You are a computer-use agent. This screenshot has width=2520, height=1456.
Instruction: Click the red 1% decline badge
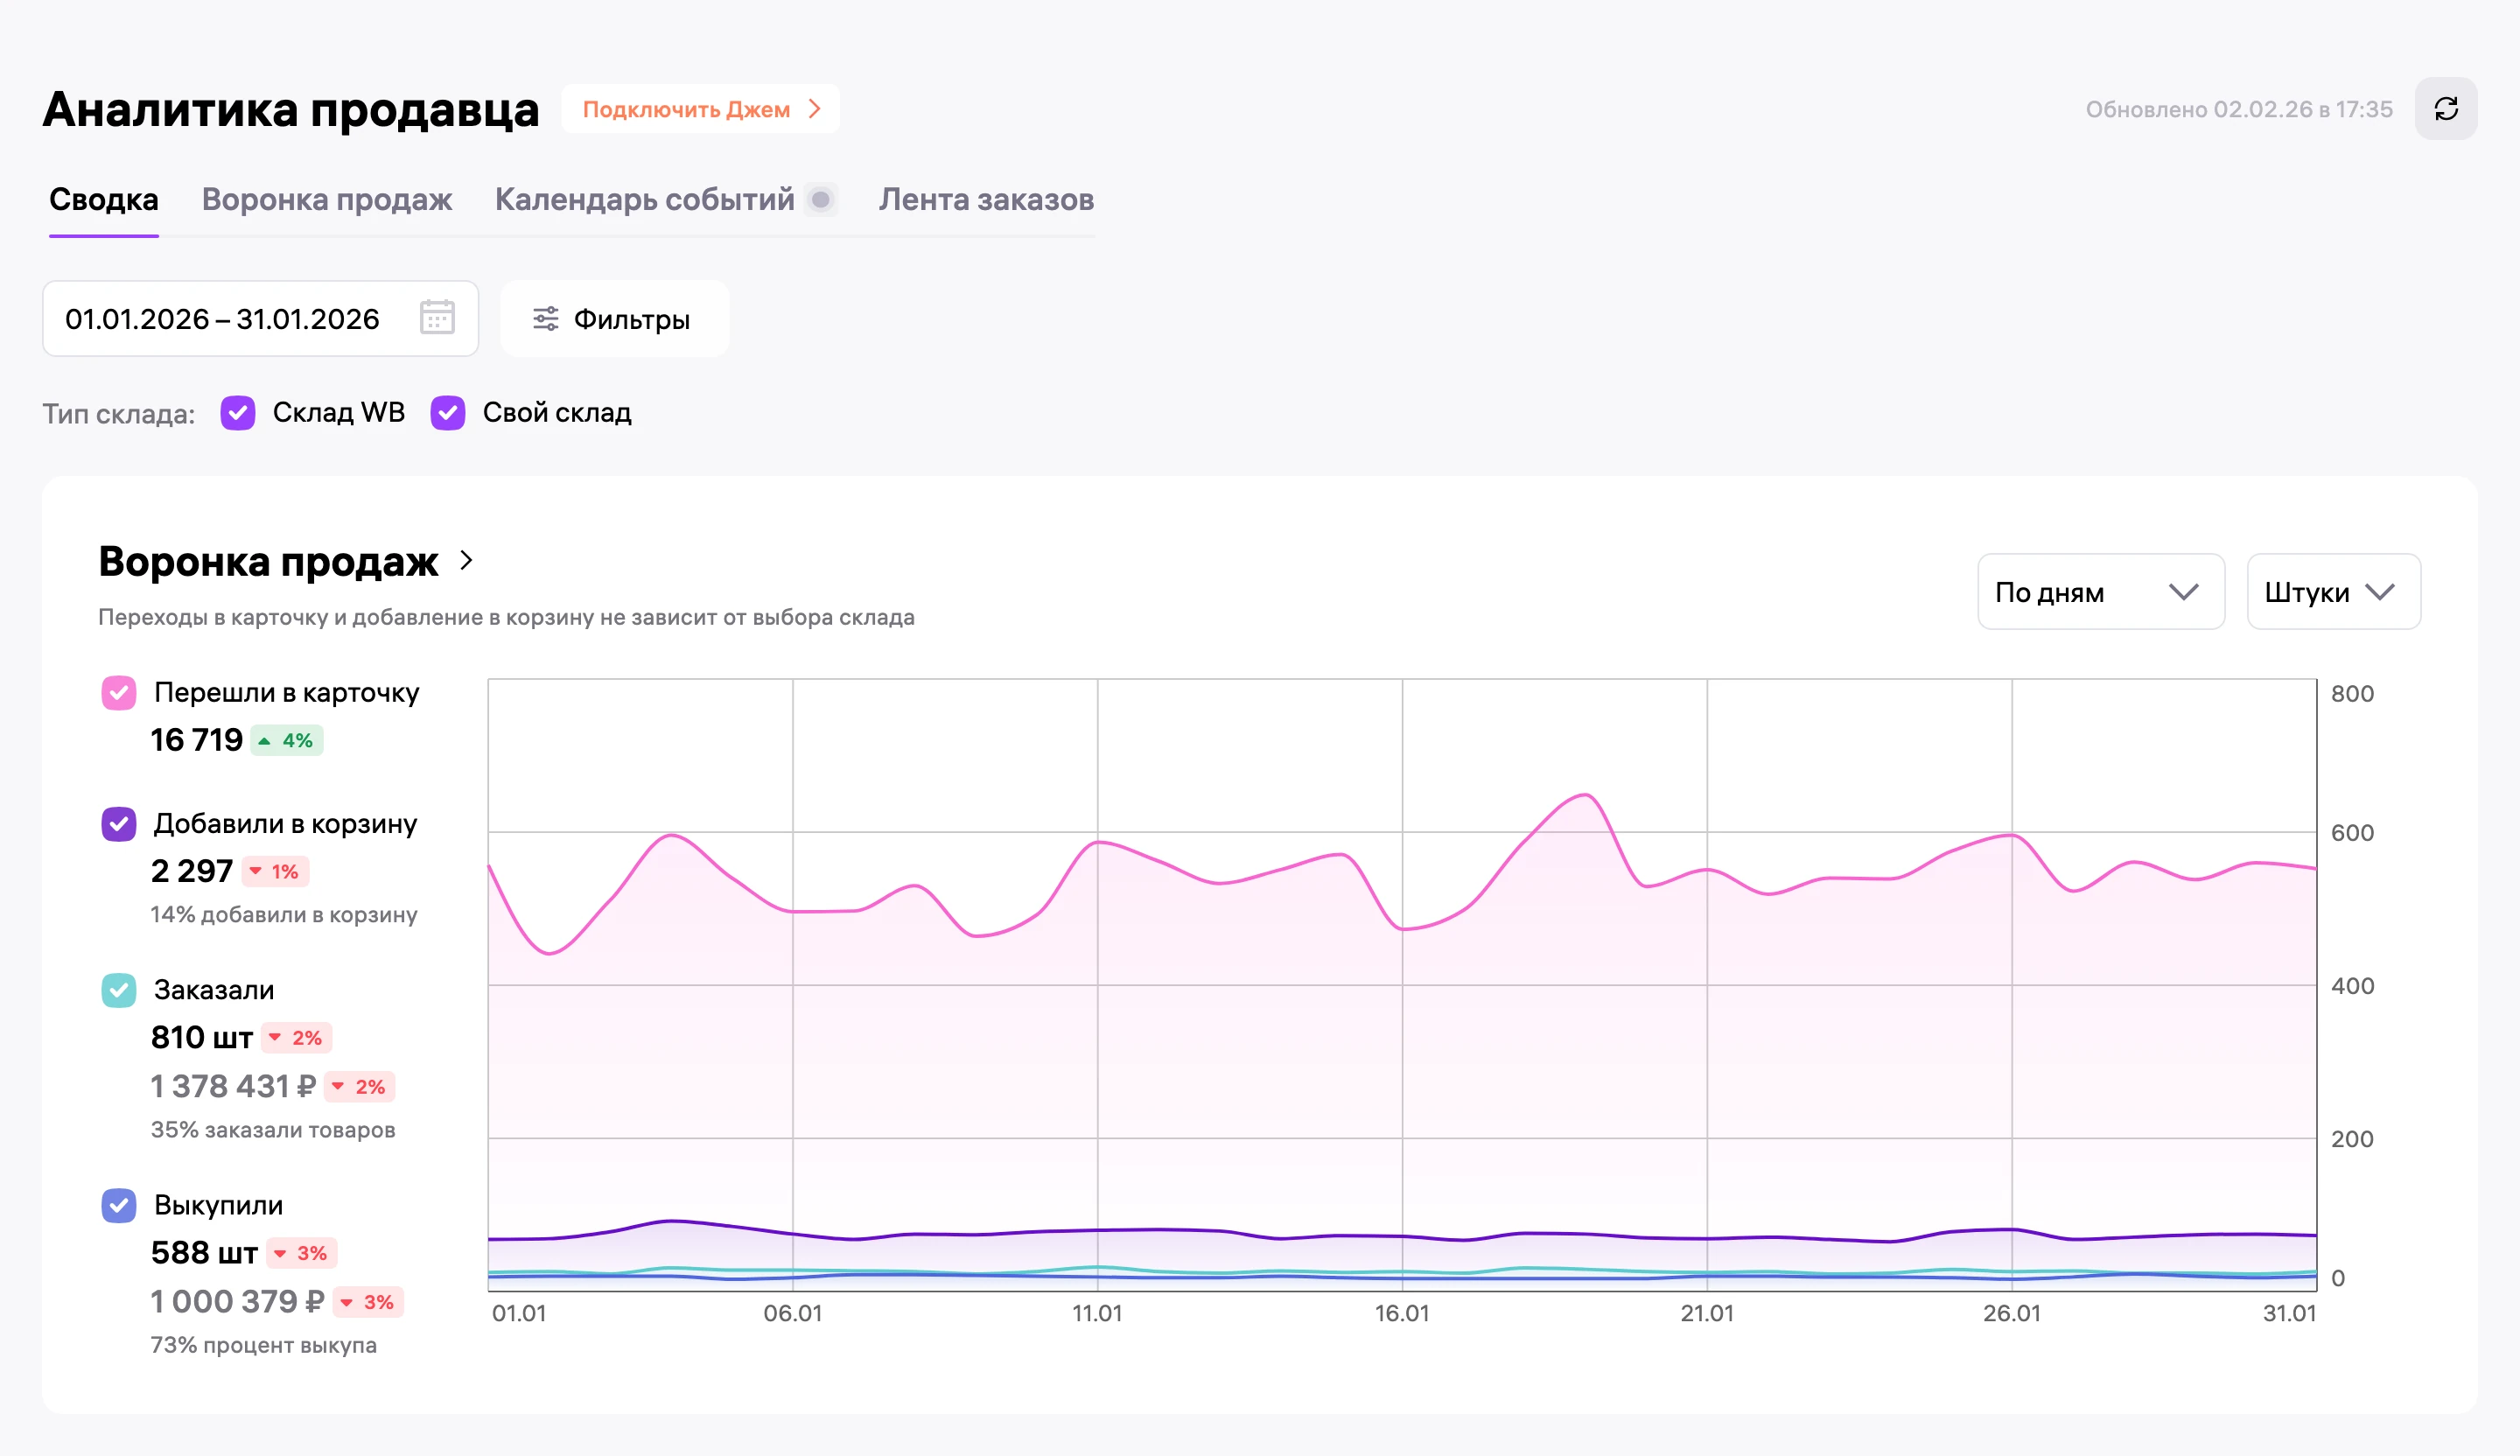(x=274, y=872)
